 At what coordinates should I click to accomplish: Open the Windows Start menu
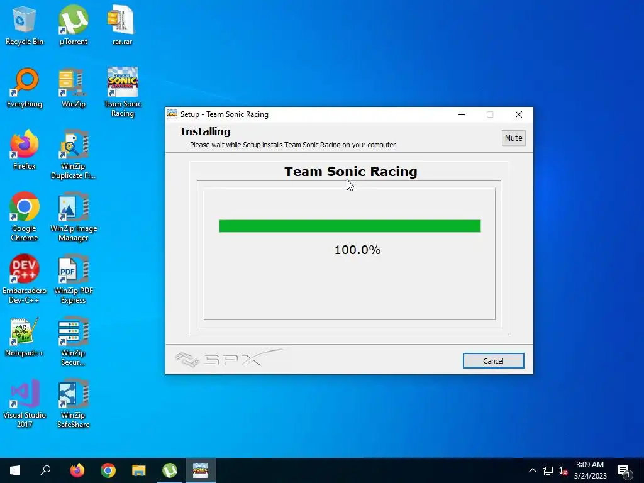coord(15,470)
